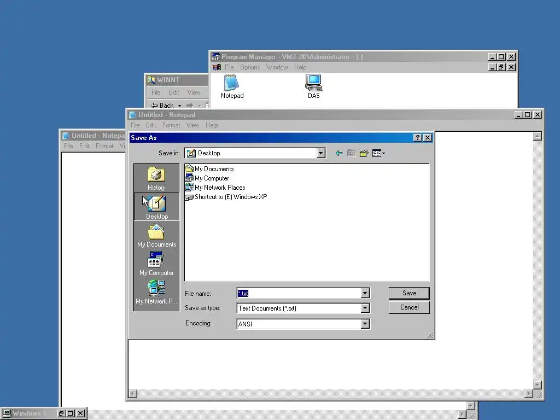
Task: Open Window menu in Program Manager
Action: pos(277,67)
